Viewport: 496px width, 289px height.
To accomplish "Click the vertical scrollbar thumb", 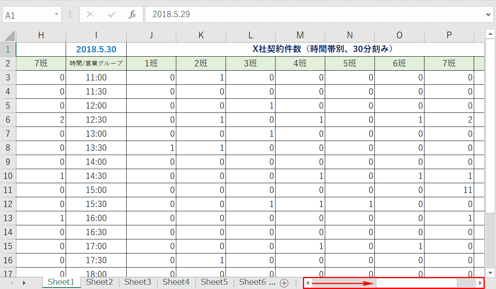I will pyautogui.click(x=490, y=126).
